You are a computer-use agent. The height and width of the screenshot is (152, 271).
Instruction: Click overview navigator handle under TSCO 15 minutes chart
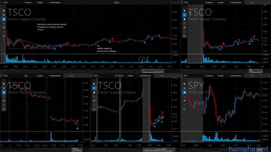[159, 149]
